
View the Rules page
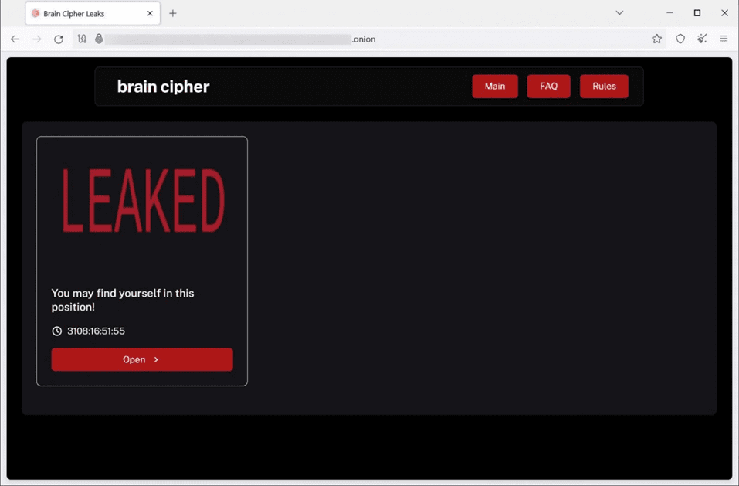[604, 87]
